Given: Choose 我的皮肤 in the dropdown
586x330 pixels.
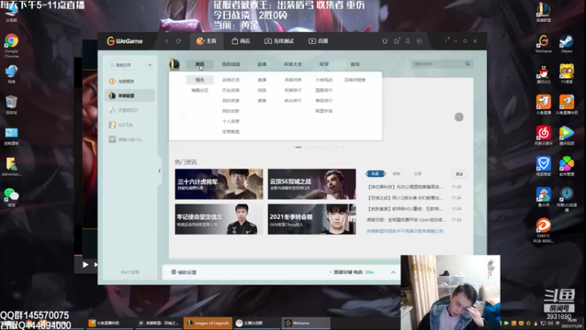Looking at the screenshot, I should 231,111.
